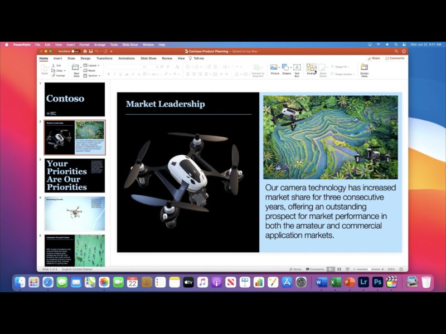The width and height of the screenshot is (446, 334).
Task: Open the Transitions ribbon tab
Action: point(104,58)
